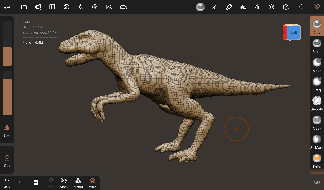Tap the Voxel remesh button
Image resolution: width=324 pixels, height=190 pixels.
[x=78, y=183]
